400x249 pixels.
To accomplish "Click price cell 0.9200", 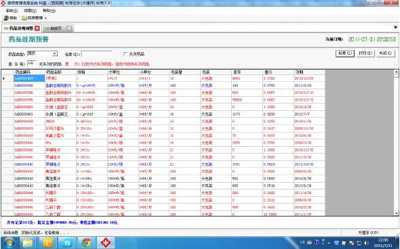I will (x=279, y=114).
